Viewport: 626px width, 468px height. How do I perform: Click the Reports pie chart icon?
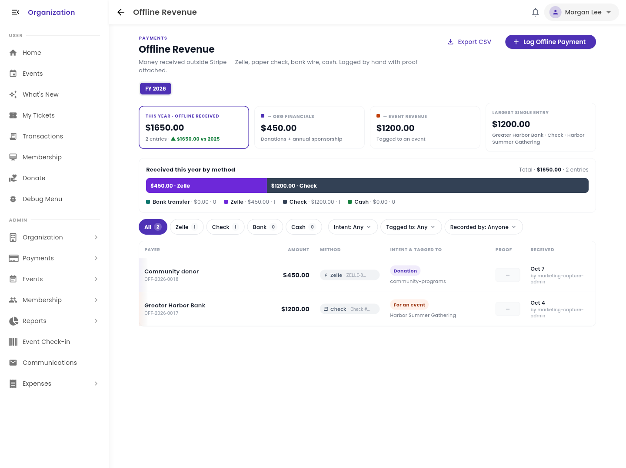point(13,321)
